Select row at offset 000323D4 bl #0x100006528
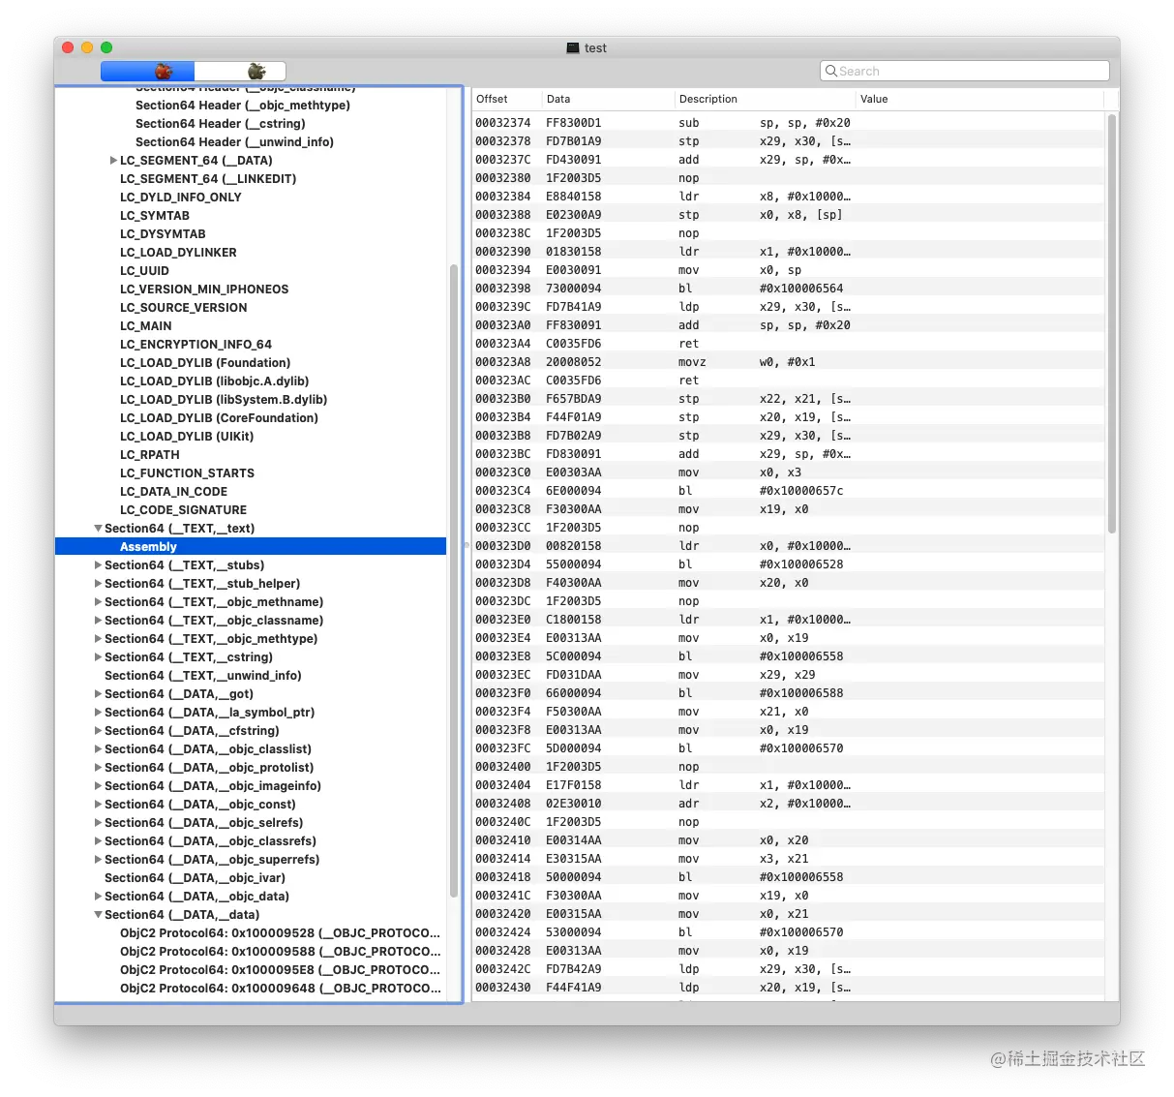Screen dimensions: 1174x1097 pos(788,564)
